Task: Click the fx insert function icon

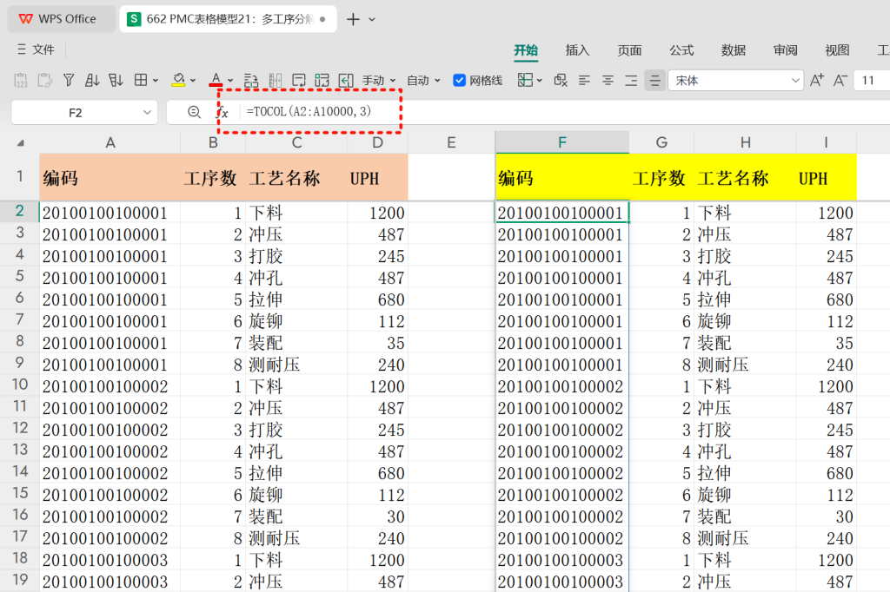Action: 223,112
